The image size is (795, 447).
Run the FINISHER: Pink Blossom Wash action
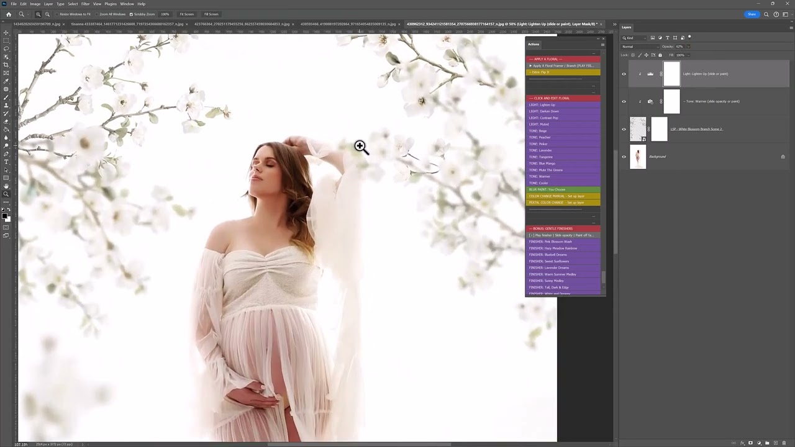click(563, 242)
